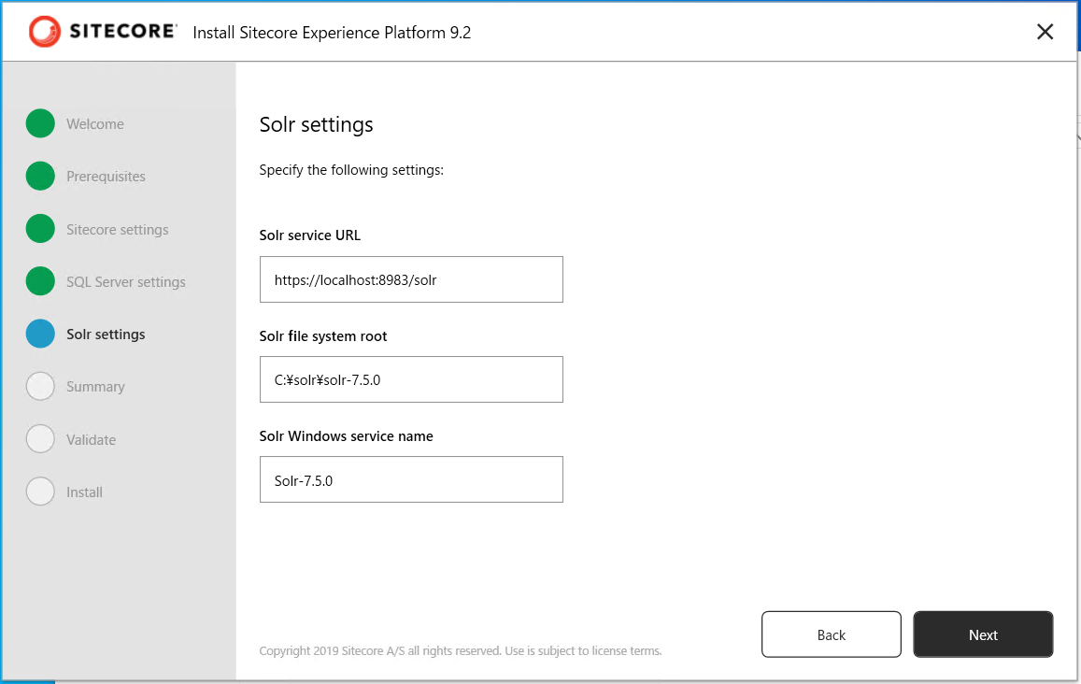1081x684 pixels.
Task: Select the Solr Windows service name field
Action: click(411, 479)
